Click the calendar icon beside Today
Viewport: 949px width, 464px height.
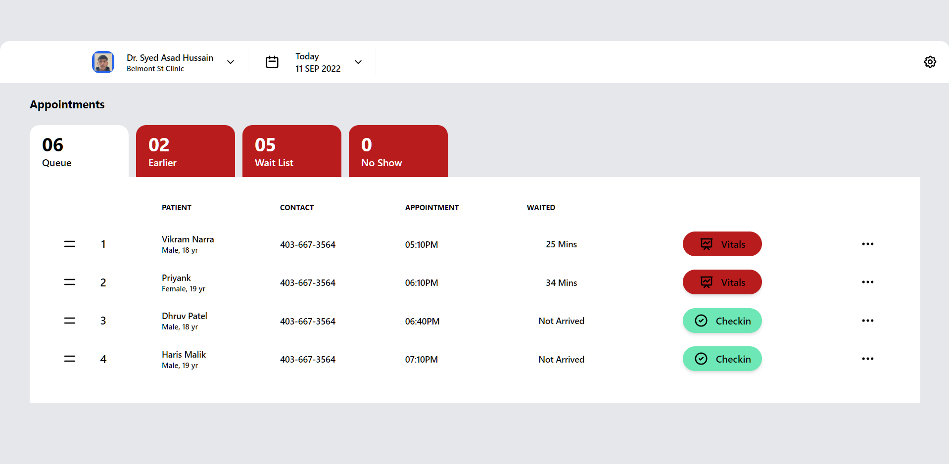click(272, 62)
